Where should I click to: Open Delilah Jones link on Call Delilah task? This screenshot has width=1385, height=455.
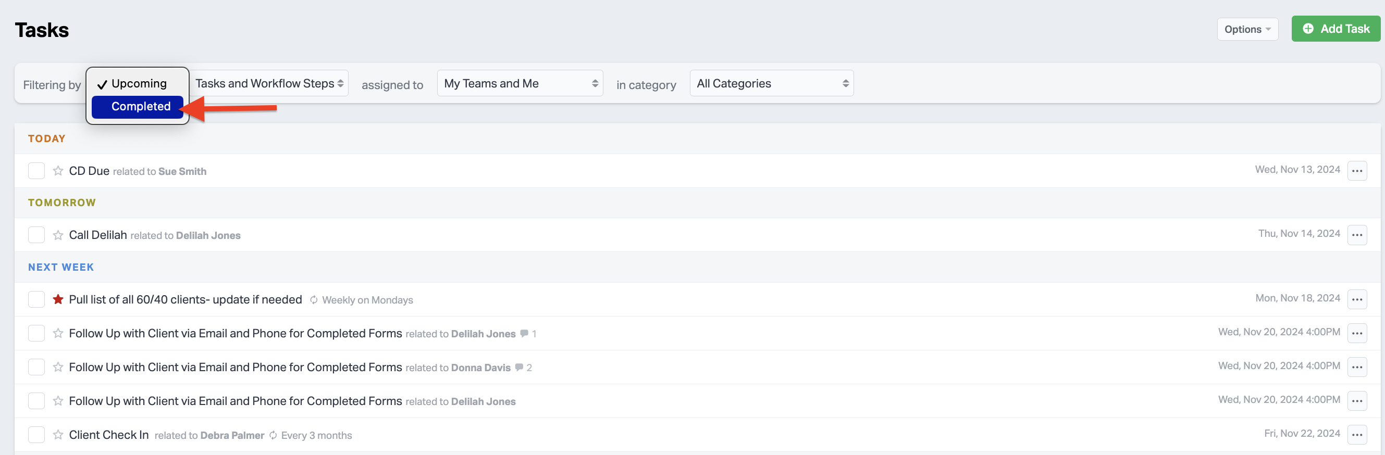[x=208, y=235]
